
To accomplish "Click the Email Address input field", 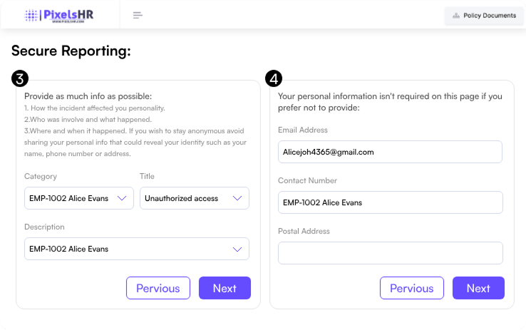I will point(390,152).
